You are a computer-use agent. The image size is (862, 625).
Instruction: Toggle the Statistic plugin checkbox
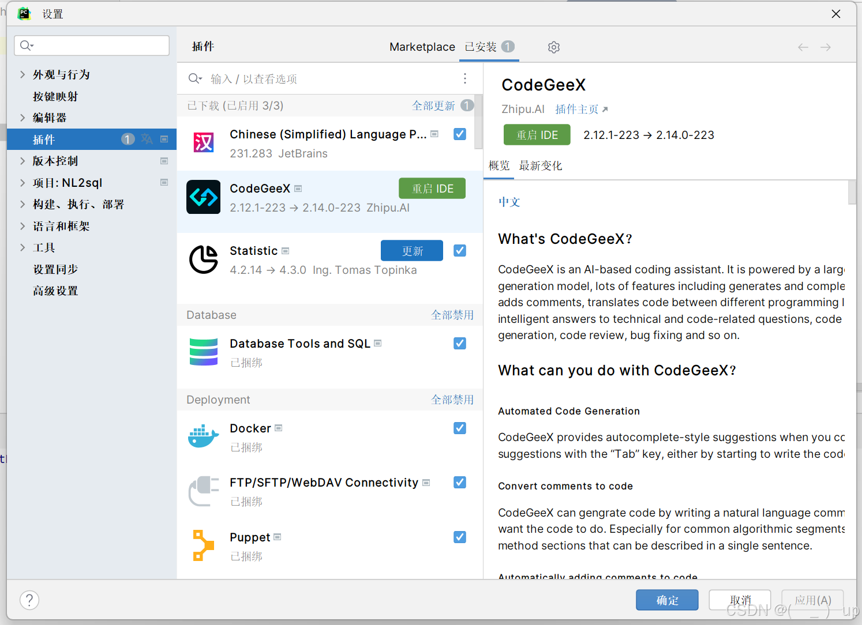[x=460, y=251]
